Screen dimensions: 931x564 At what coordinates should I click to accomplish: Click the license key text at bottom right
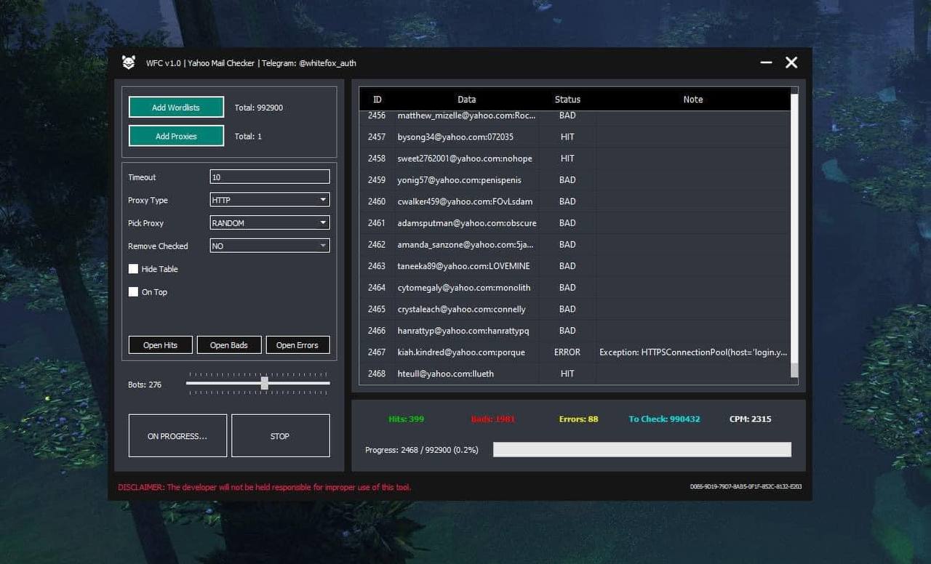[746, 487]
